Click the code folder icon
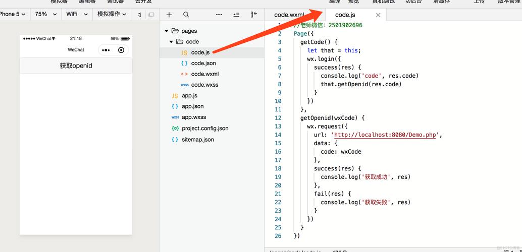Viewport: 522px width, 252px height. pyautogui.click(x=180, y=41)
